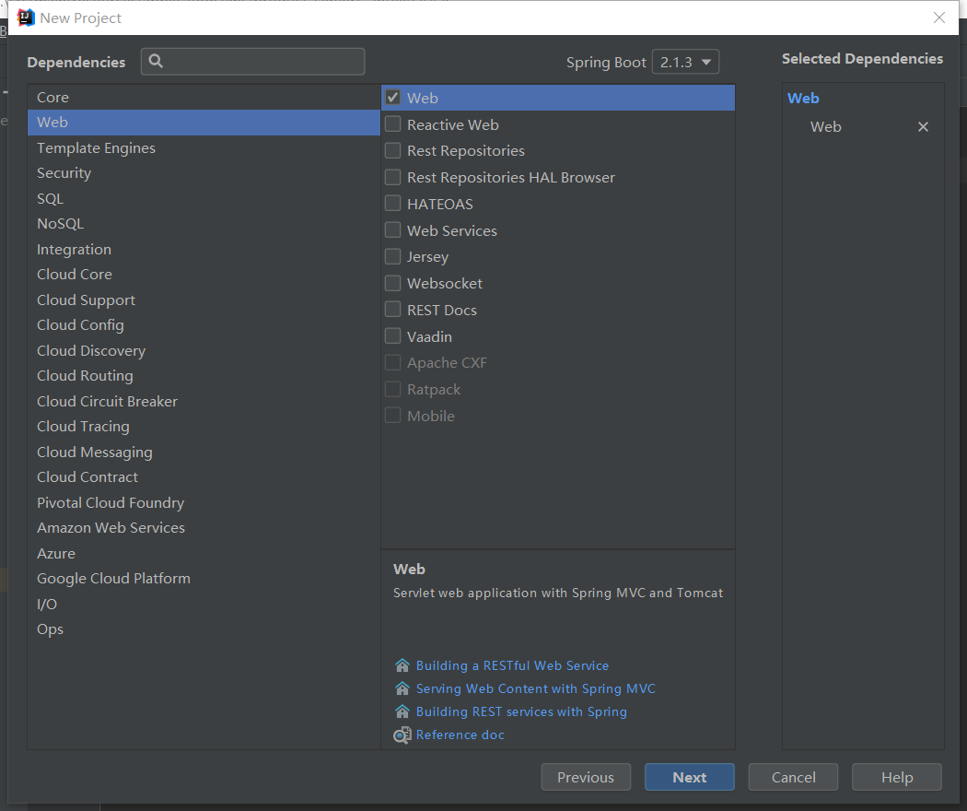
Task: Click house icon beside Building REST services
Action: (x=402, y=711)
